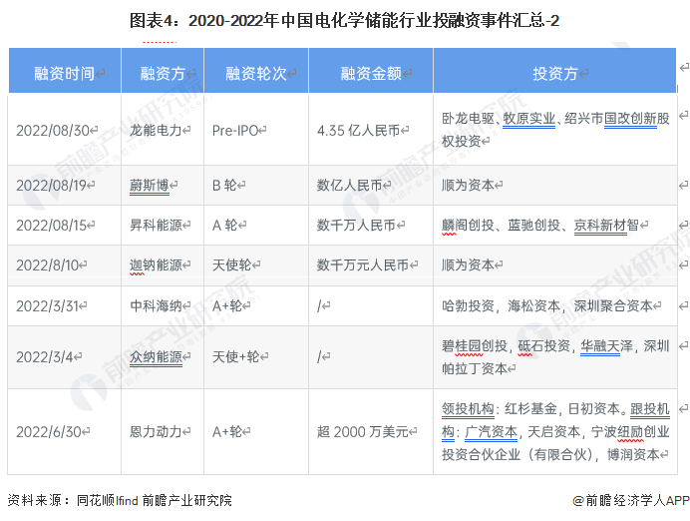Viewport: 690px width, 521px height.
Task: Click investor text starting with 哈勃投资
Action: pyautogui.click(x=547, y=305)
